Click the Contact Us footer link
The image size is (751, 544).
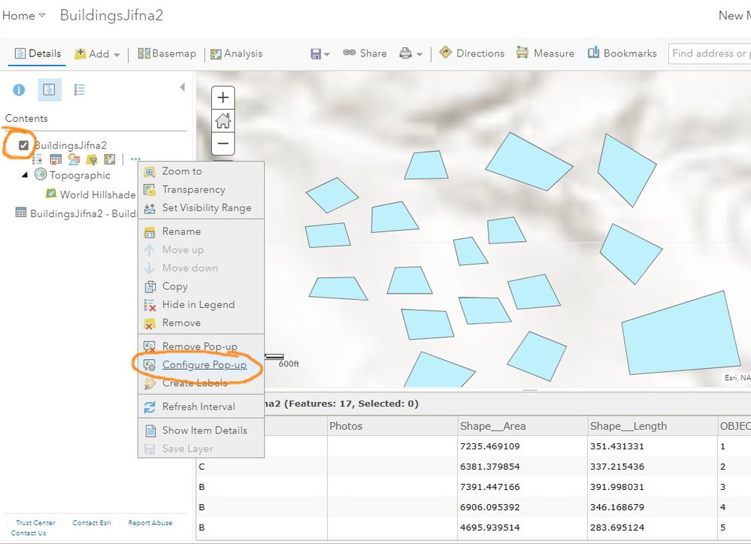click(x=29, y=533)
